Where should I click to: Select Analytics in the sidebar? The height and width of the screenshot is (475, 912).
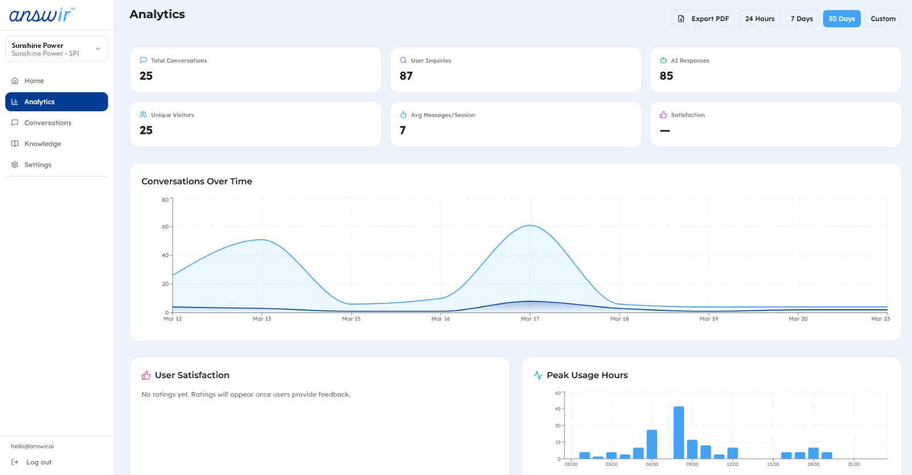click(x=39, y=102)
